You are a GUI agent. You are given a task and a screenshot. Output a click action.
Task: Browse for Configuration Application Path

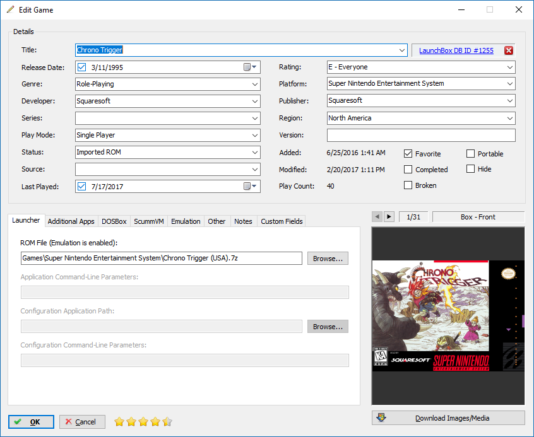coord(328,327)
